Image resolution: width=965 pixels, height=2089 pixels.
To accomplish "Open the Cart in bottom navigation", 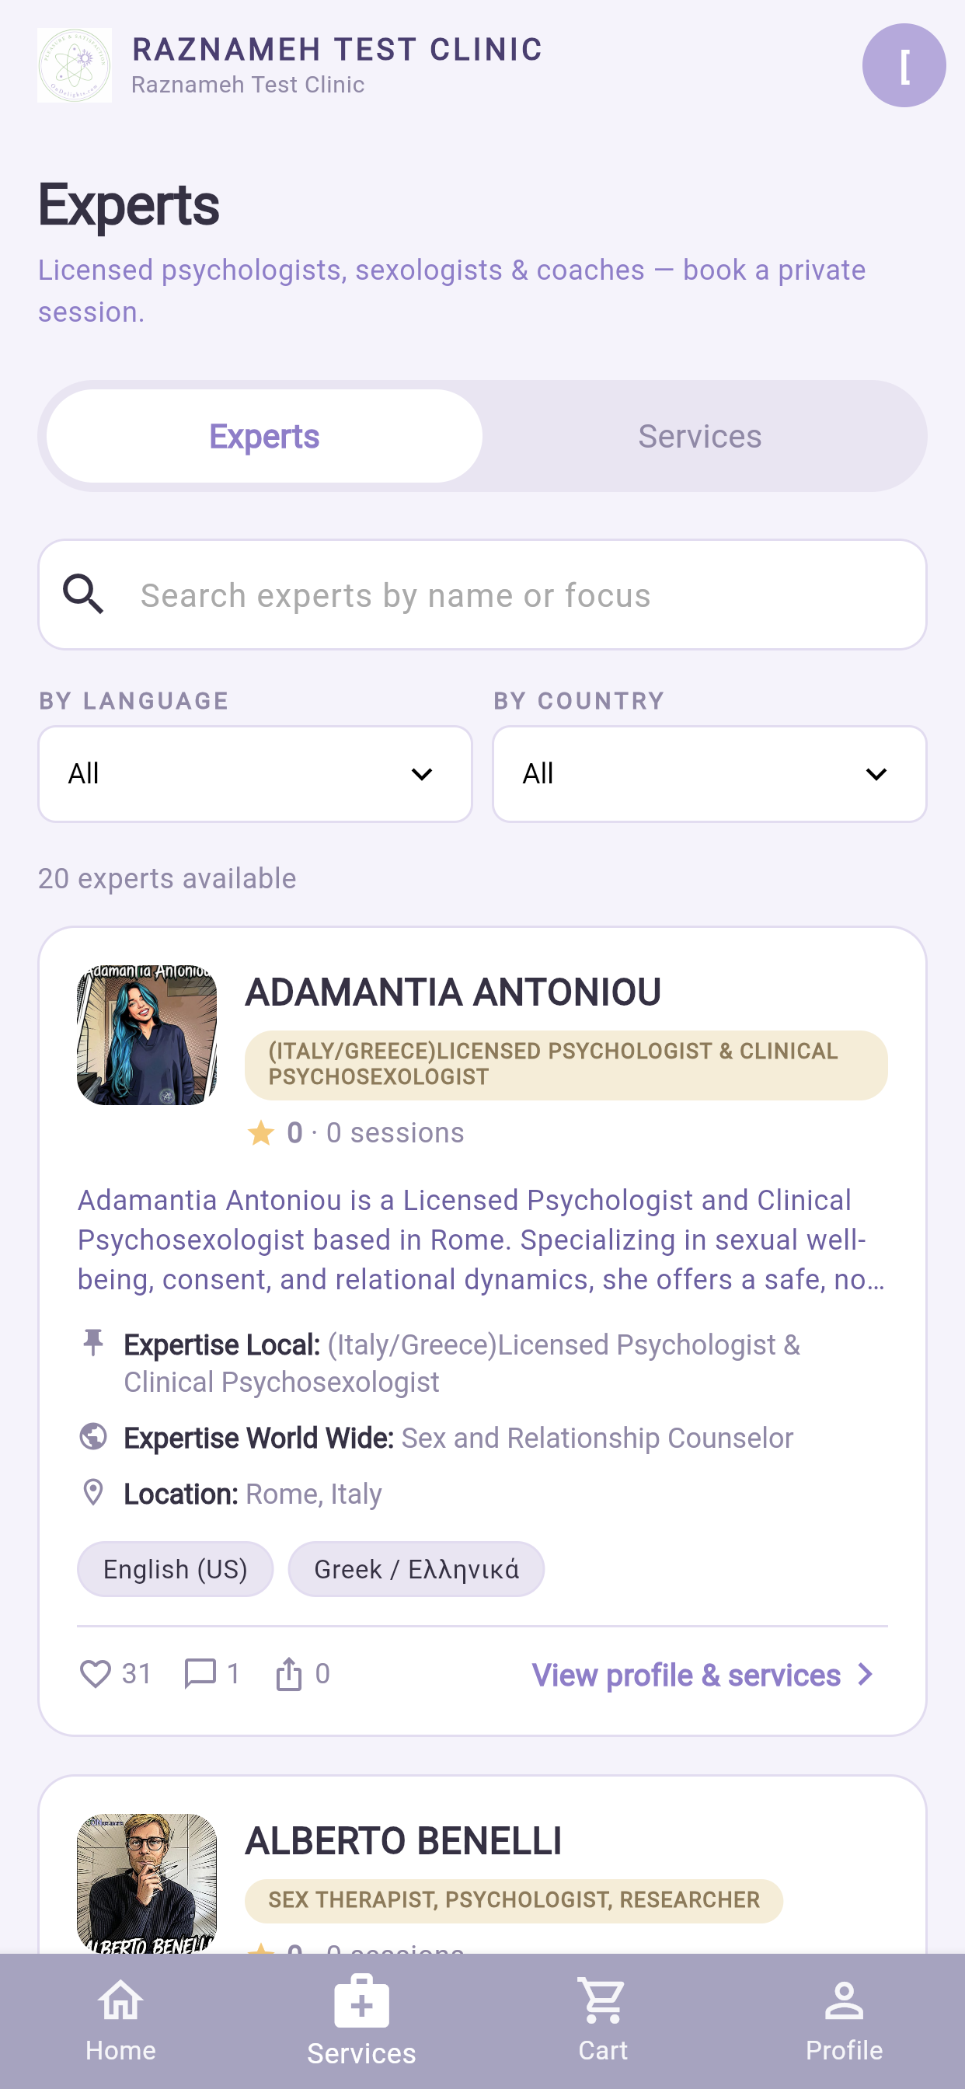I will click(x=602, y=2019).
